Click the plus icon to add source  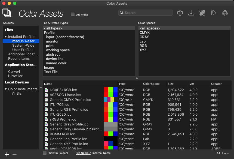[7, 154]
